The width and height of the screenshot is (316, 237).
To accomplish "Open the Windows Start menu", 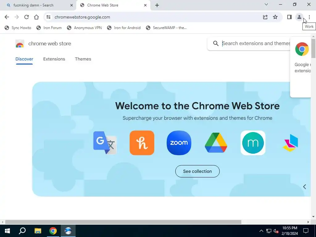I will 7,231.
